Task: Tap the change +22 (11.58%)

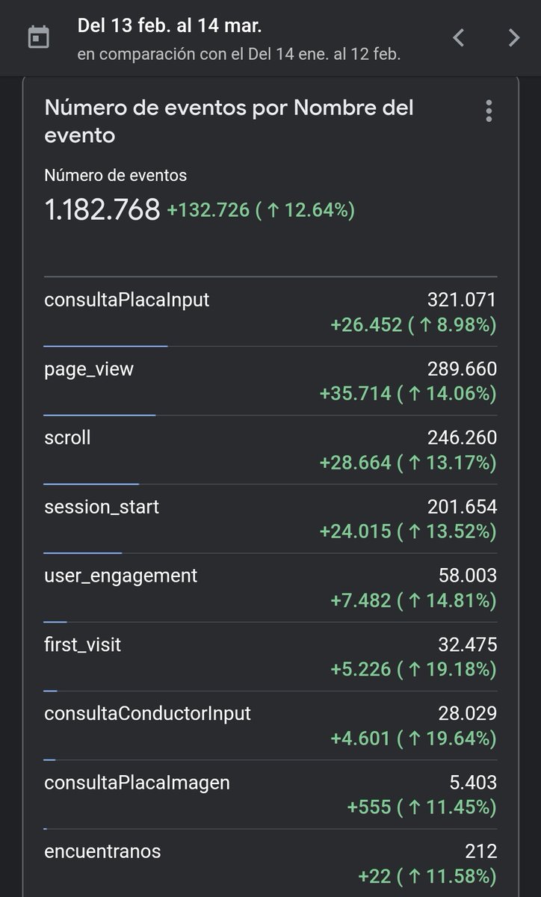Action: coord(427,876)
